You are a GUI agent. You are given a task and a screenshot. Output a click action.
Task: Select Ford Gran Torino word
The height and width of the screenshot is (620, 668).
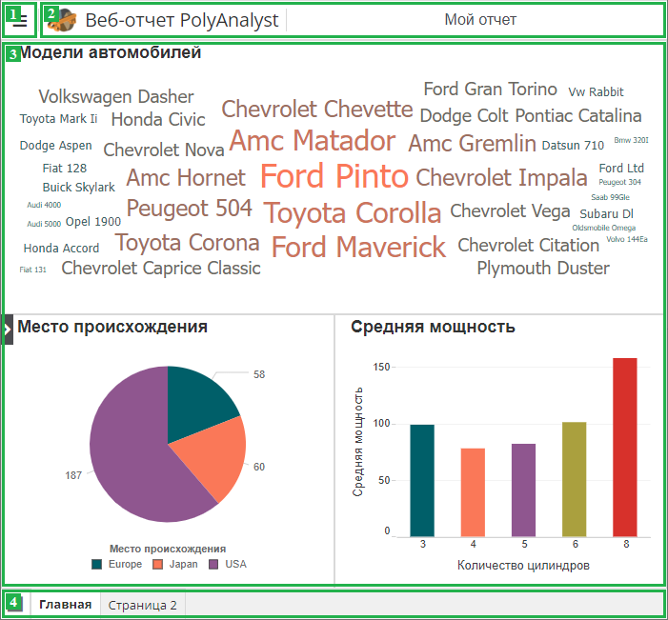coord(491,89)
